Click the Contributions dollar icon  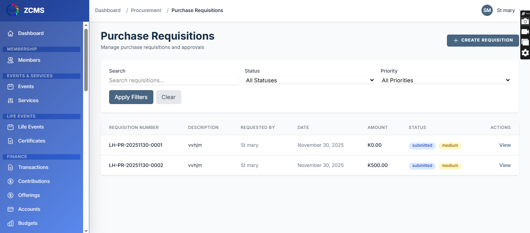(10, 181)
